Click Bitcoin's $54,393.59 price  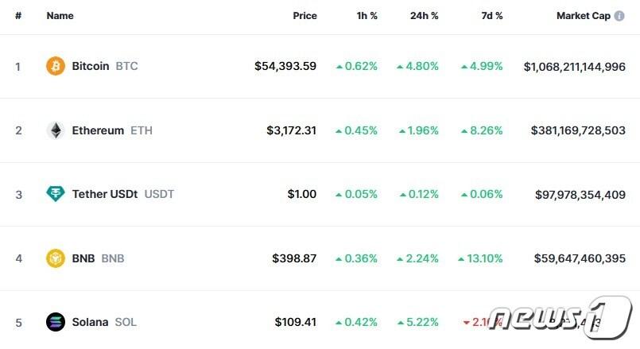pyautogui.click(x=285, y=66)
